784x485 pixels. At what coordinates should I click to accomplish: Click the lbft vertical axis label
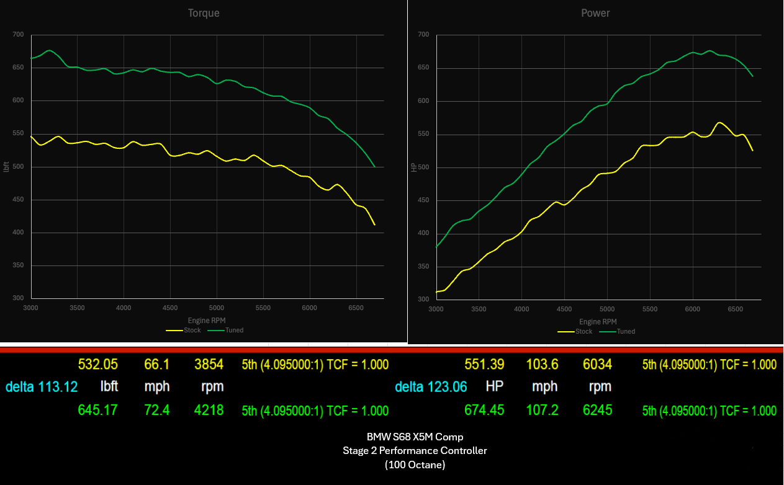(x=7, y=167)
